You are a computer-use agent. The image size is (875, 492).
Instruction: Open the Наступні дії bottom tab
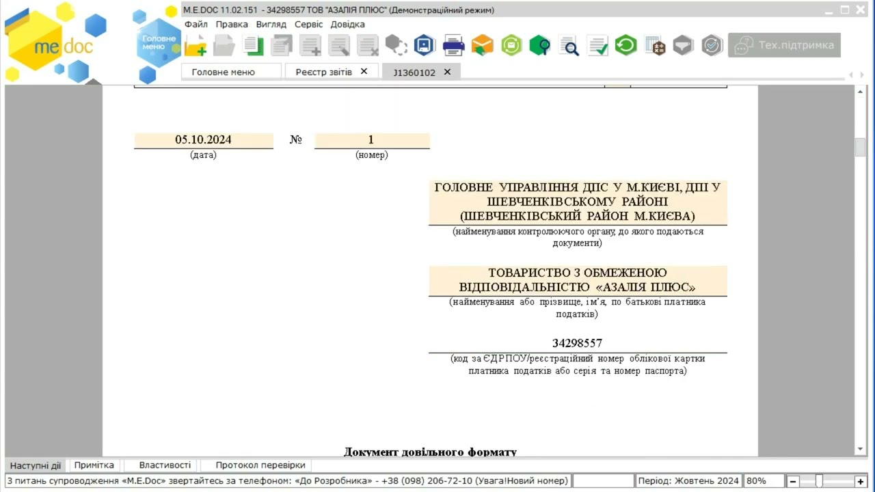[36, 465]
